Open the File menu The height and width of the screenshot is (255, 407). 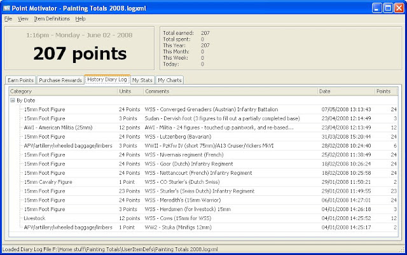click(8, 18)
